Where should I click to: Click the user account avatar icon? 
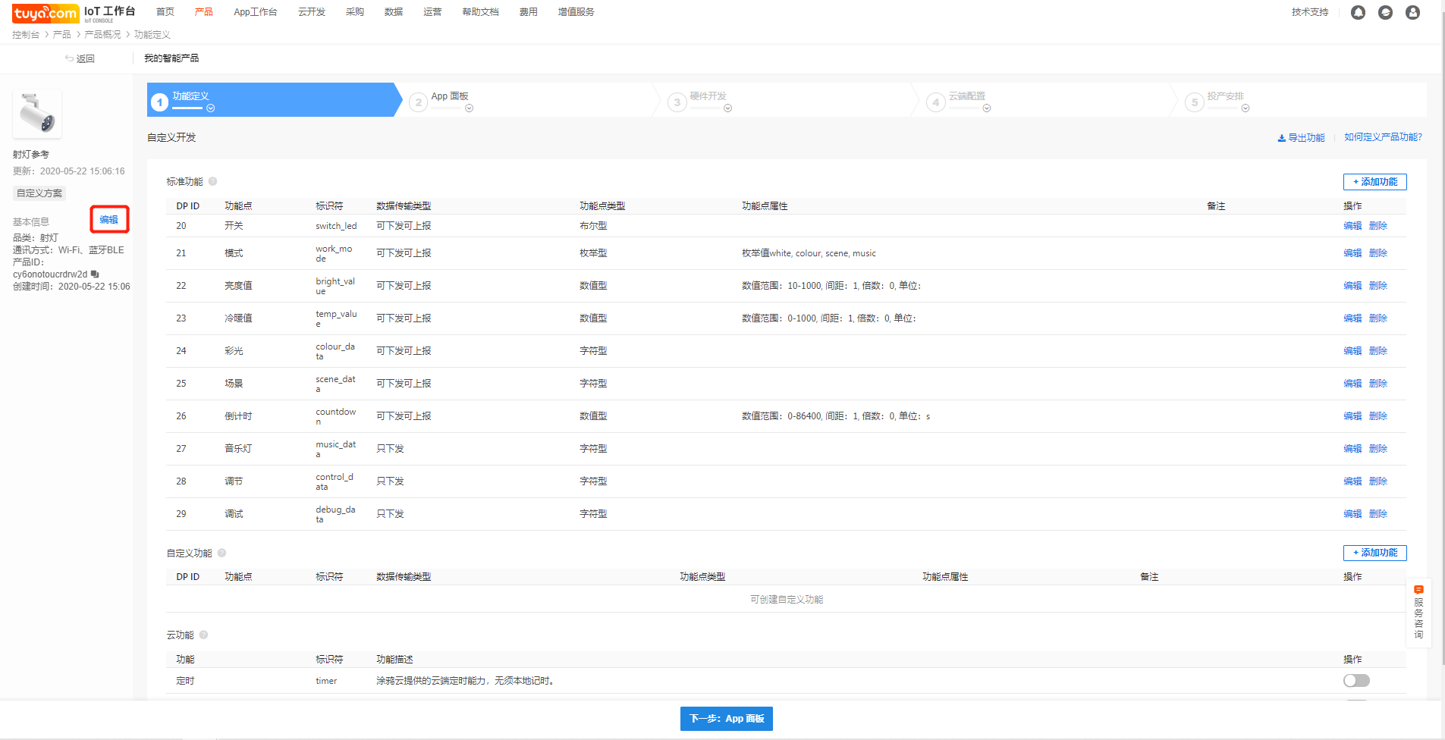pyautogui.click(x=1412, y=13)
